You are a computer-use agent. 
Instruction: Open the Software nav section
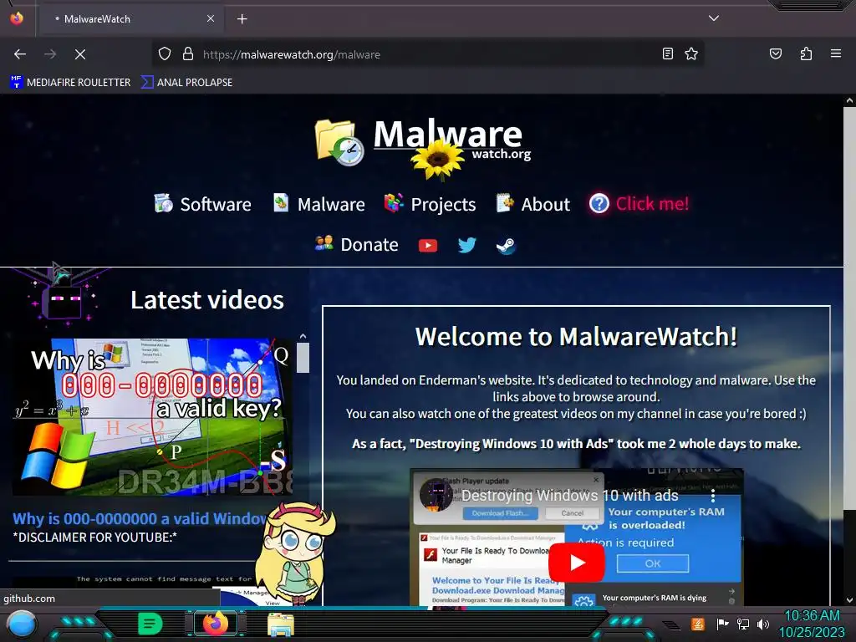pos(202,204)
